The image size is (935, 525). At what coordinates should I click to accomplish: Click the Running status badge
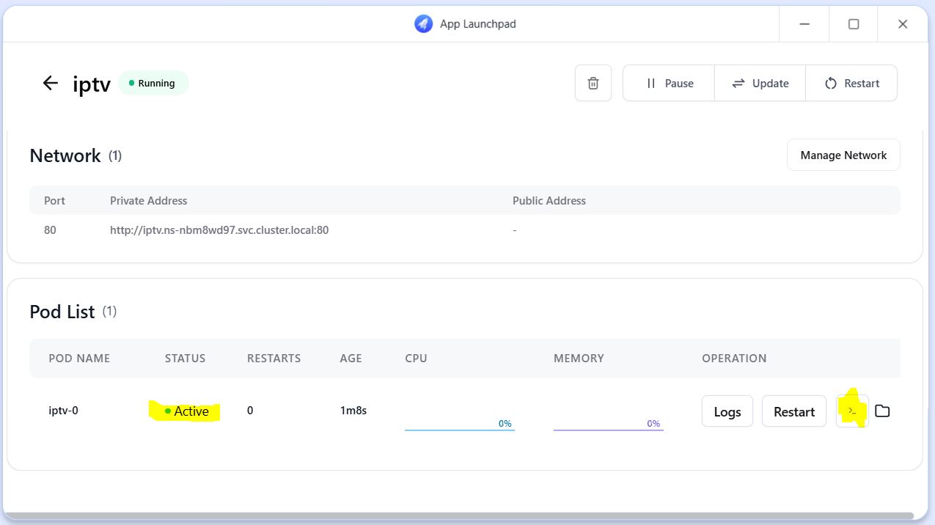[153, 84]
